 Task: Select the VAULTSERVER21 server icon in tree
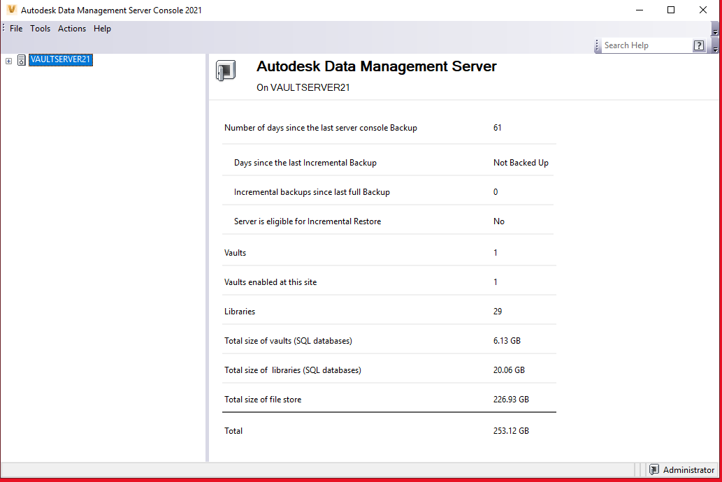pyautogui.click(x=22, y=60)
